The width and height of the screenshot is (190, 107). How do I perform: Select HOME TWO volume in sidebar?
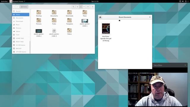(x=20, y=38)
